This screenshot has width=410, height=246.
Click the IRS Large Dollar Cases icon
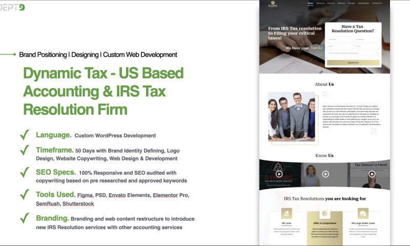363,214
